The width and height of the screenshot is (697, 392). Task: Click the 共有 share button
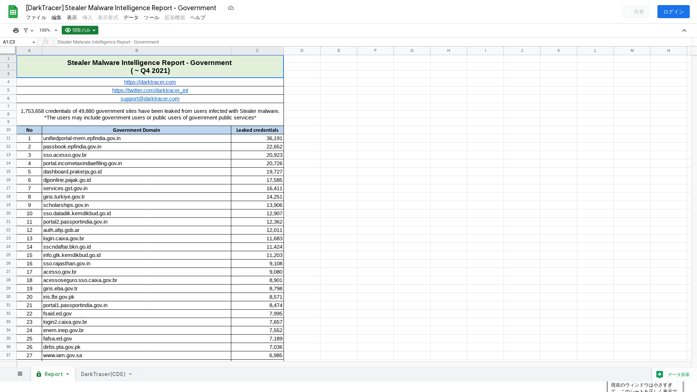[x=636, y=12]
